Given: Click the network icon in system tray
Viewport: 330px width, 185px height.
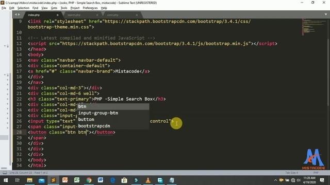Looking at the screenshot, I should pyautogui.click(x=293, y=180).
